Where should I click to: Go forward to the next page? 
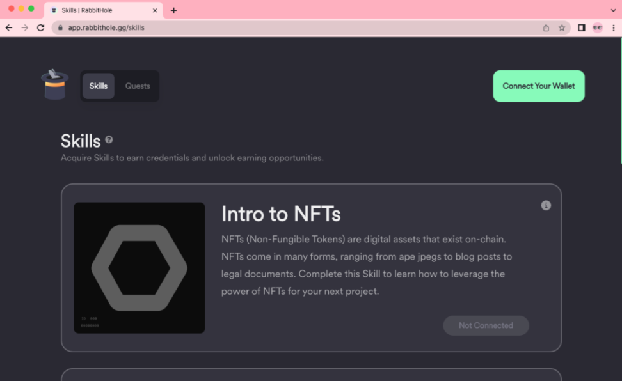pos(24,27)
